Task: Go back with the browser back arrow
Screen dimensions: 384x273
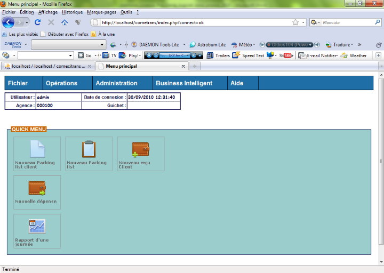Action: (9, 22)
